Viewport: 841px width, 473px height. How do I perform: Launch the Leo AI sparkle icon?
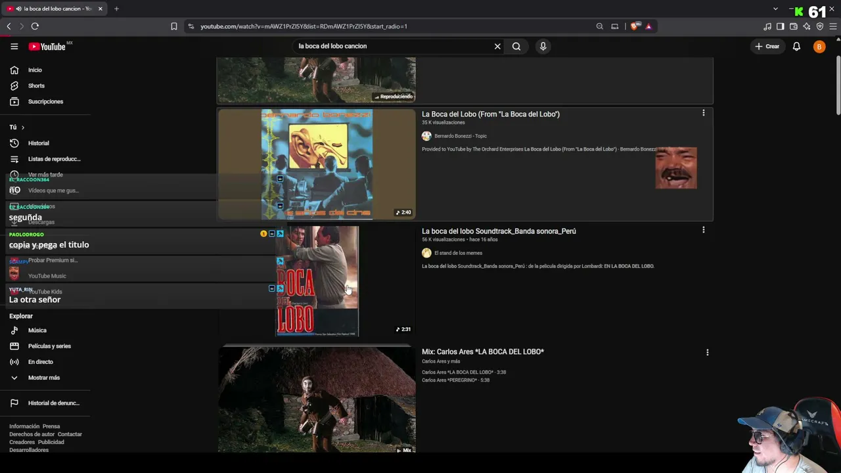[x=807, y=26]
